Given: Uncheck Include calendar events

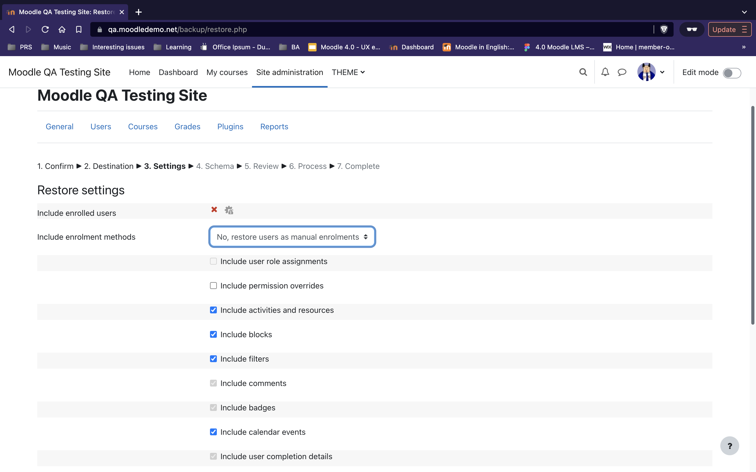Looking at the screenshot, I should 213,432.
